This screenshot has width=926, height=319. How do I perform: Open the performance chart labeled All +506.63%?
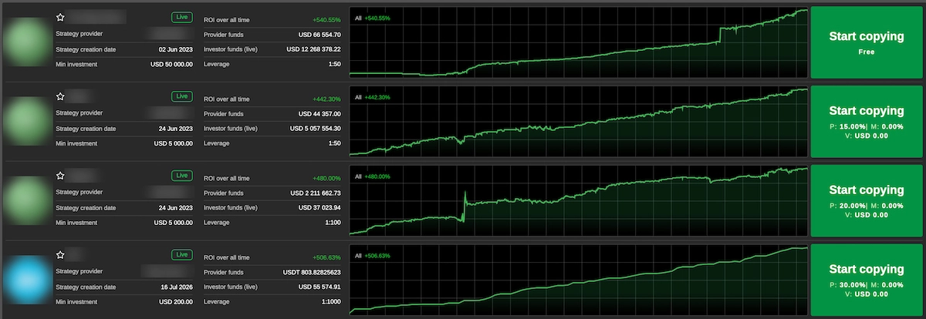point(579,279)
